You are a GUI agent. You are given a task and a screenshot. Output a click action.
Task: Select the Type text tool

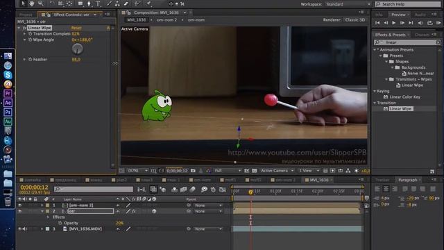point(98,3)
